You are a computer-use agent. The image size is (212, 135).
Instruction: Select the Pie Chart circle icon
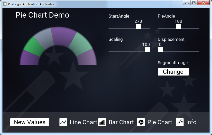(141, 122)
